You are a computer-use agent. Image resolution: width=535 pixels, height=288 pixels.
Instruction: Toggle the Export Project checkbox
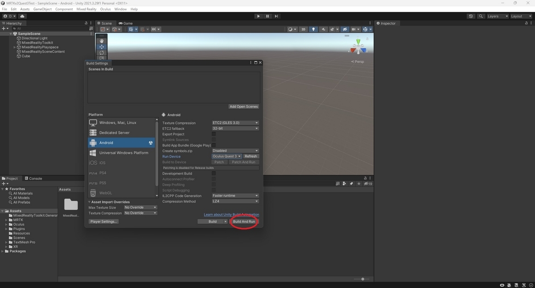coord(214,134)
